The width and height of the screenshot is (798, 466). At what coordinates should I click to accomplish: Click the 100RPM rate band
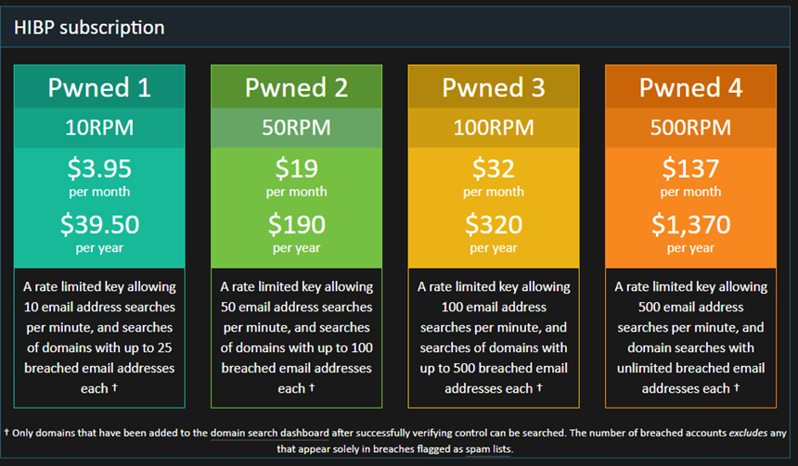click(x=493, y=128)
